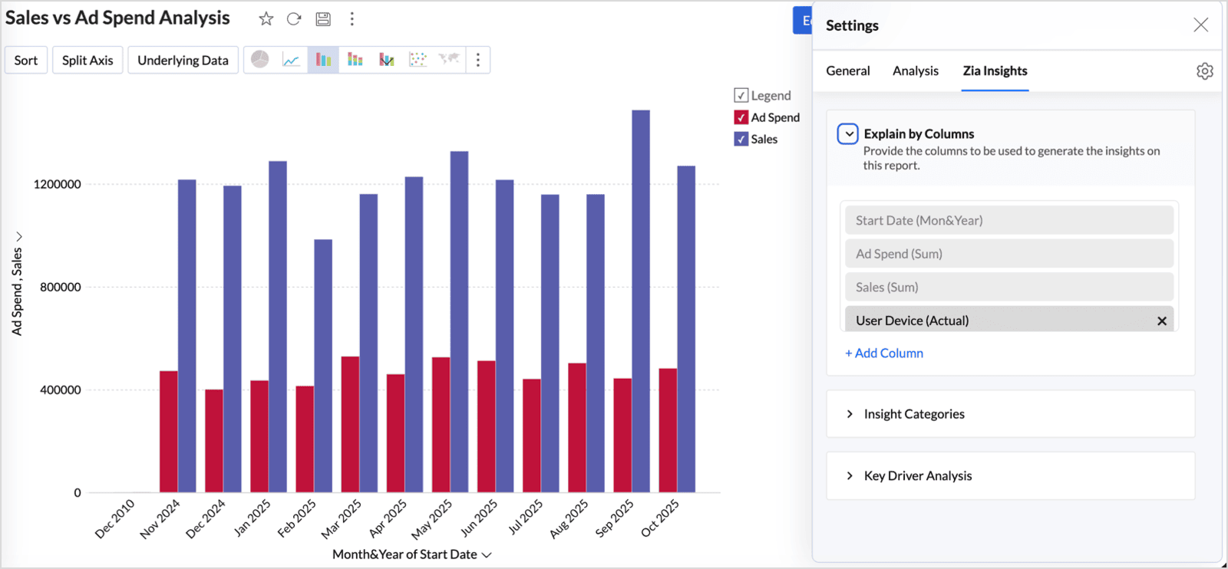This screenshot has width=1228, height=569.
Task: Expand the Insight Categories section
Action: click(850, 414)
